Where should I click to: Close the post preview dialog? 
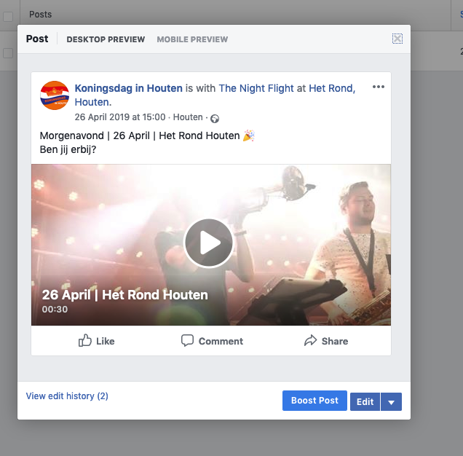[x=397, y=39]
